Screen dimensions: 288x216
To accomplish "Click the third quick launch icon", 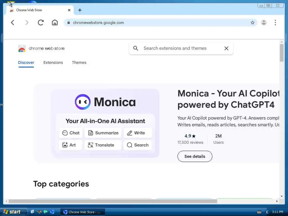I will 46,212.
